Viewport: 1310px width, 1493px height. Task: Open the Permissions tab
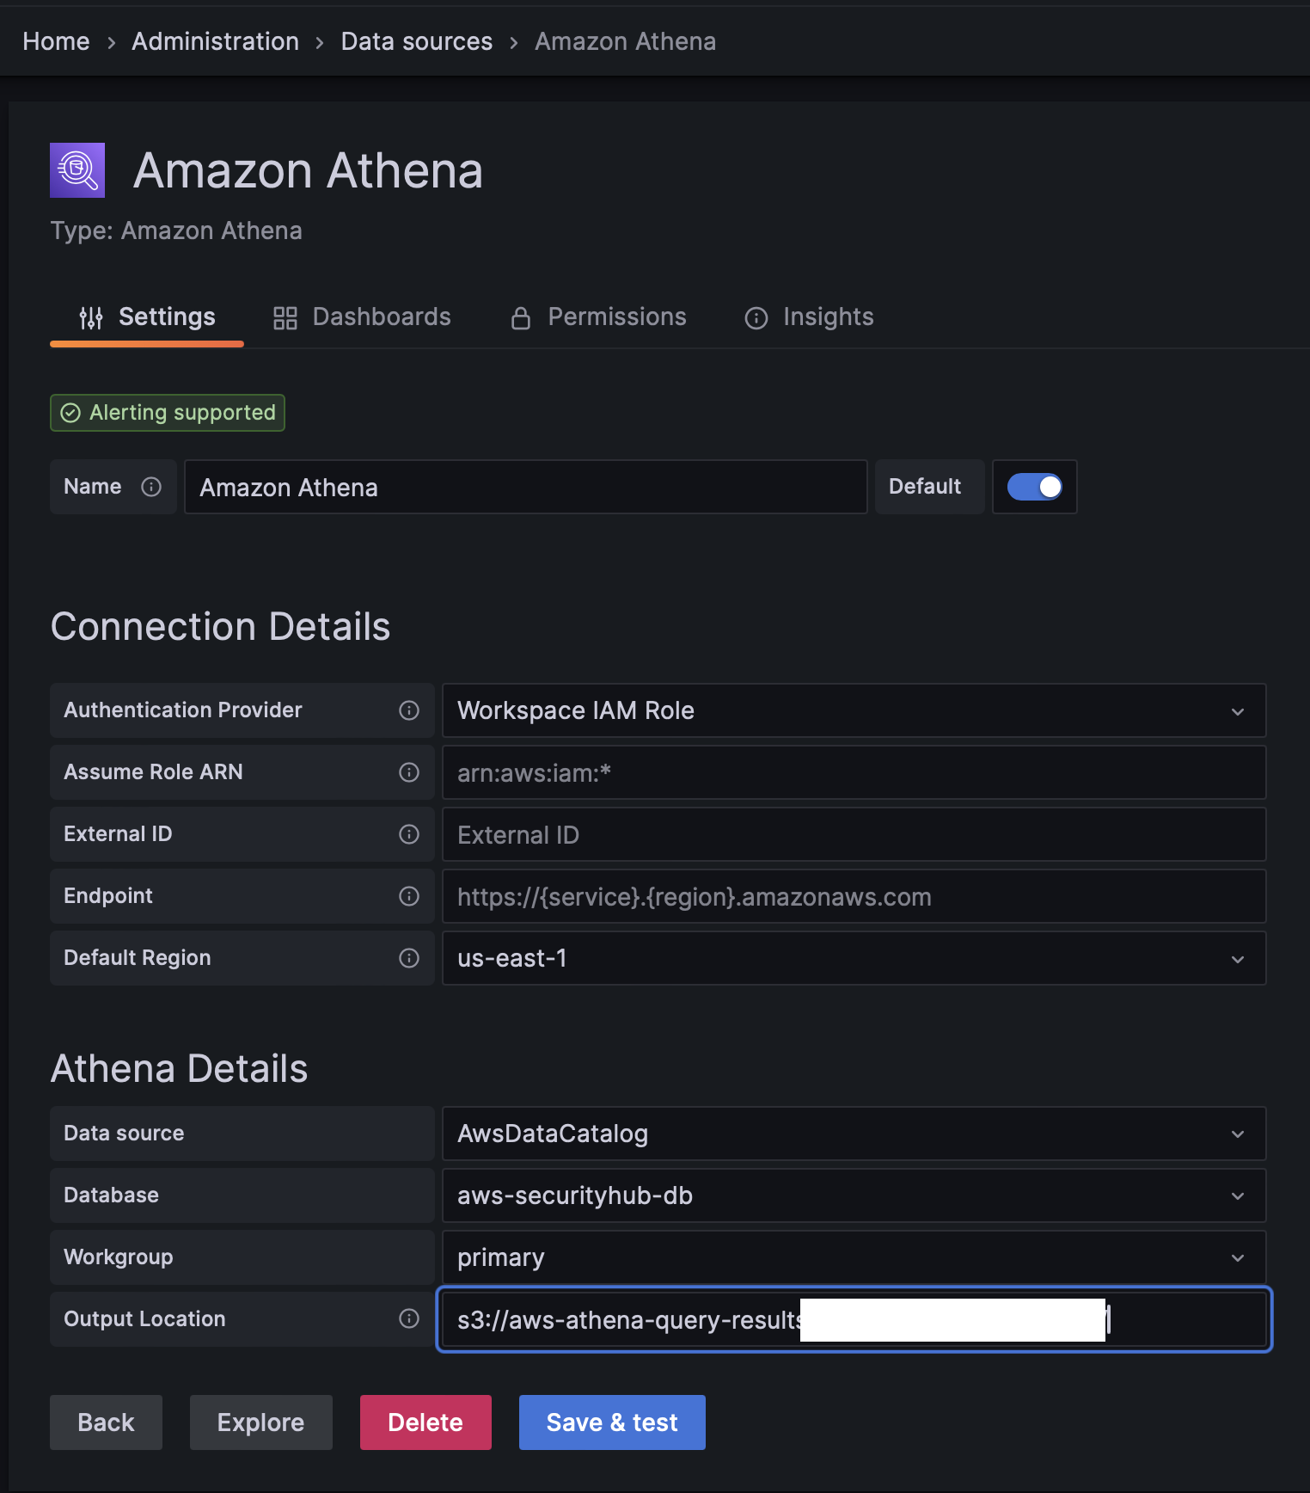pyautogui.click(x=598, y=317)
